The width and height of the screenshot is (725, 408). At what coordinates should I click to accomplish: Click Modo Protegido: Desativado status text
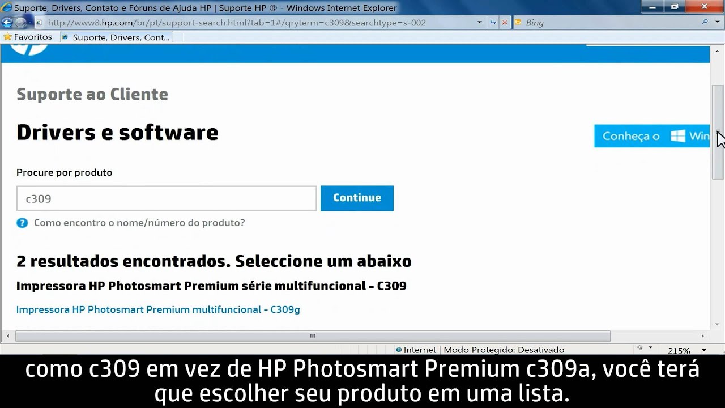coord(504,350)
